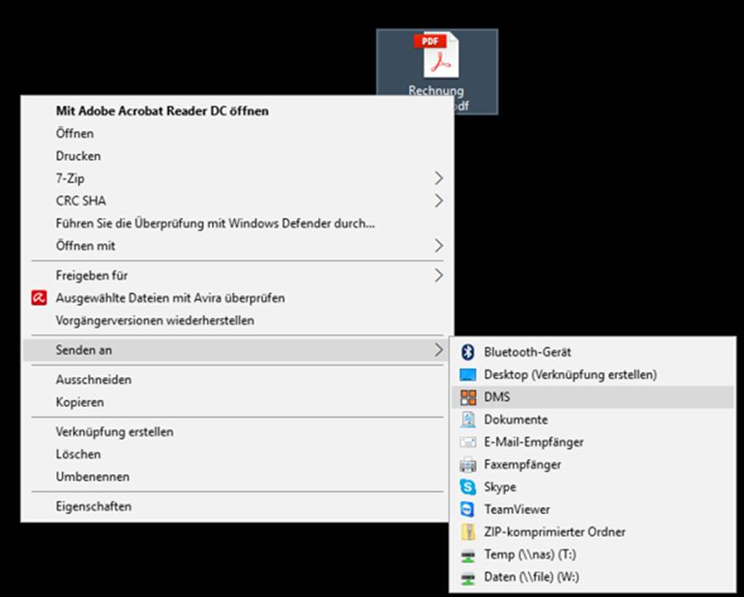Open the CRC SHA menu entry
The height and width of the screenshot is (597, 744).
click(237, 201)
